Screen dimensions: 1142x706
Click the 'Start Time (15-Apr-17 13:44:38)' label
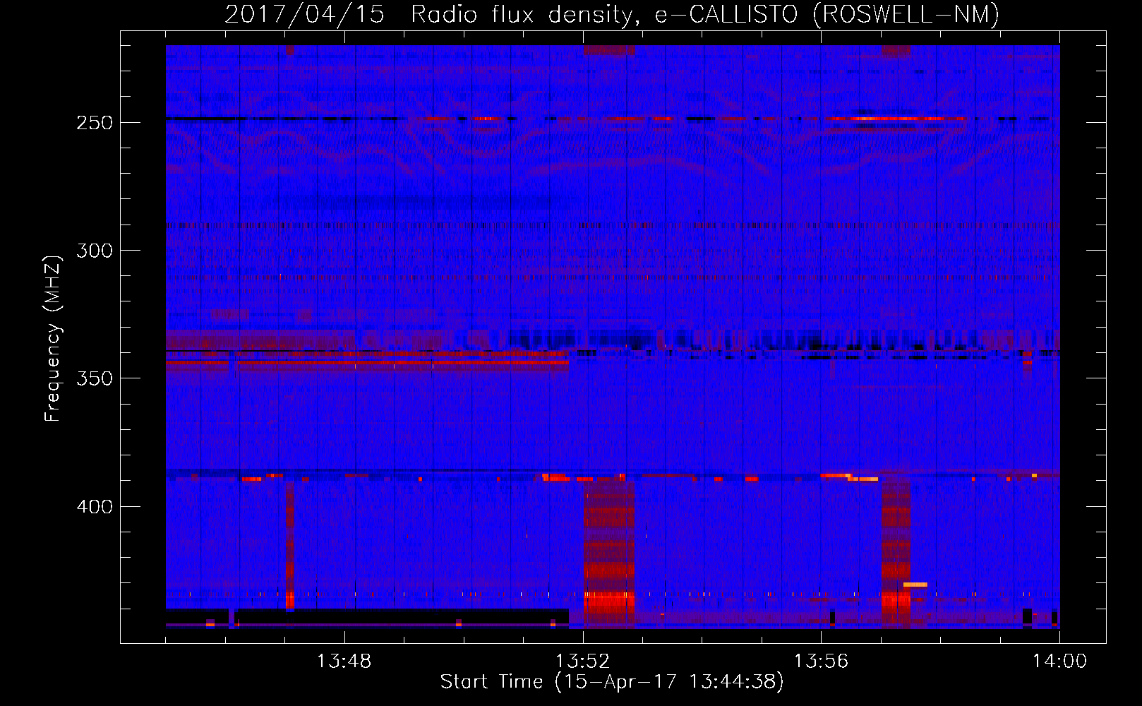(x=612, y=682)
